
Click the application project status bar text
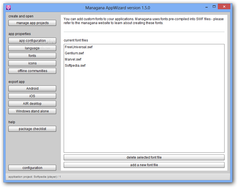click(35, 177)
